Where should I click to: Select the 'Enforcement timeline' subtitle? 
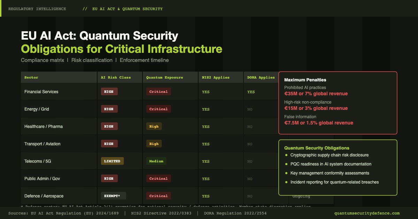click(144, 60)
